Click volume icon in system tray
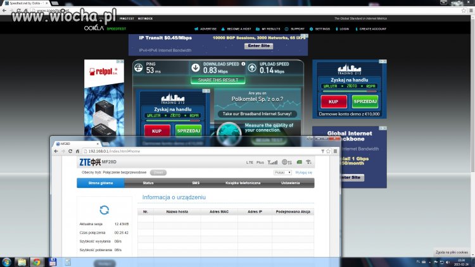Image resolution: width=475 pixels, height=267 pixels. coord(448,262)
